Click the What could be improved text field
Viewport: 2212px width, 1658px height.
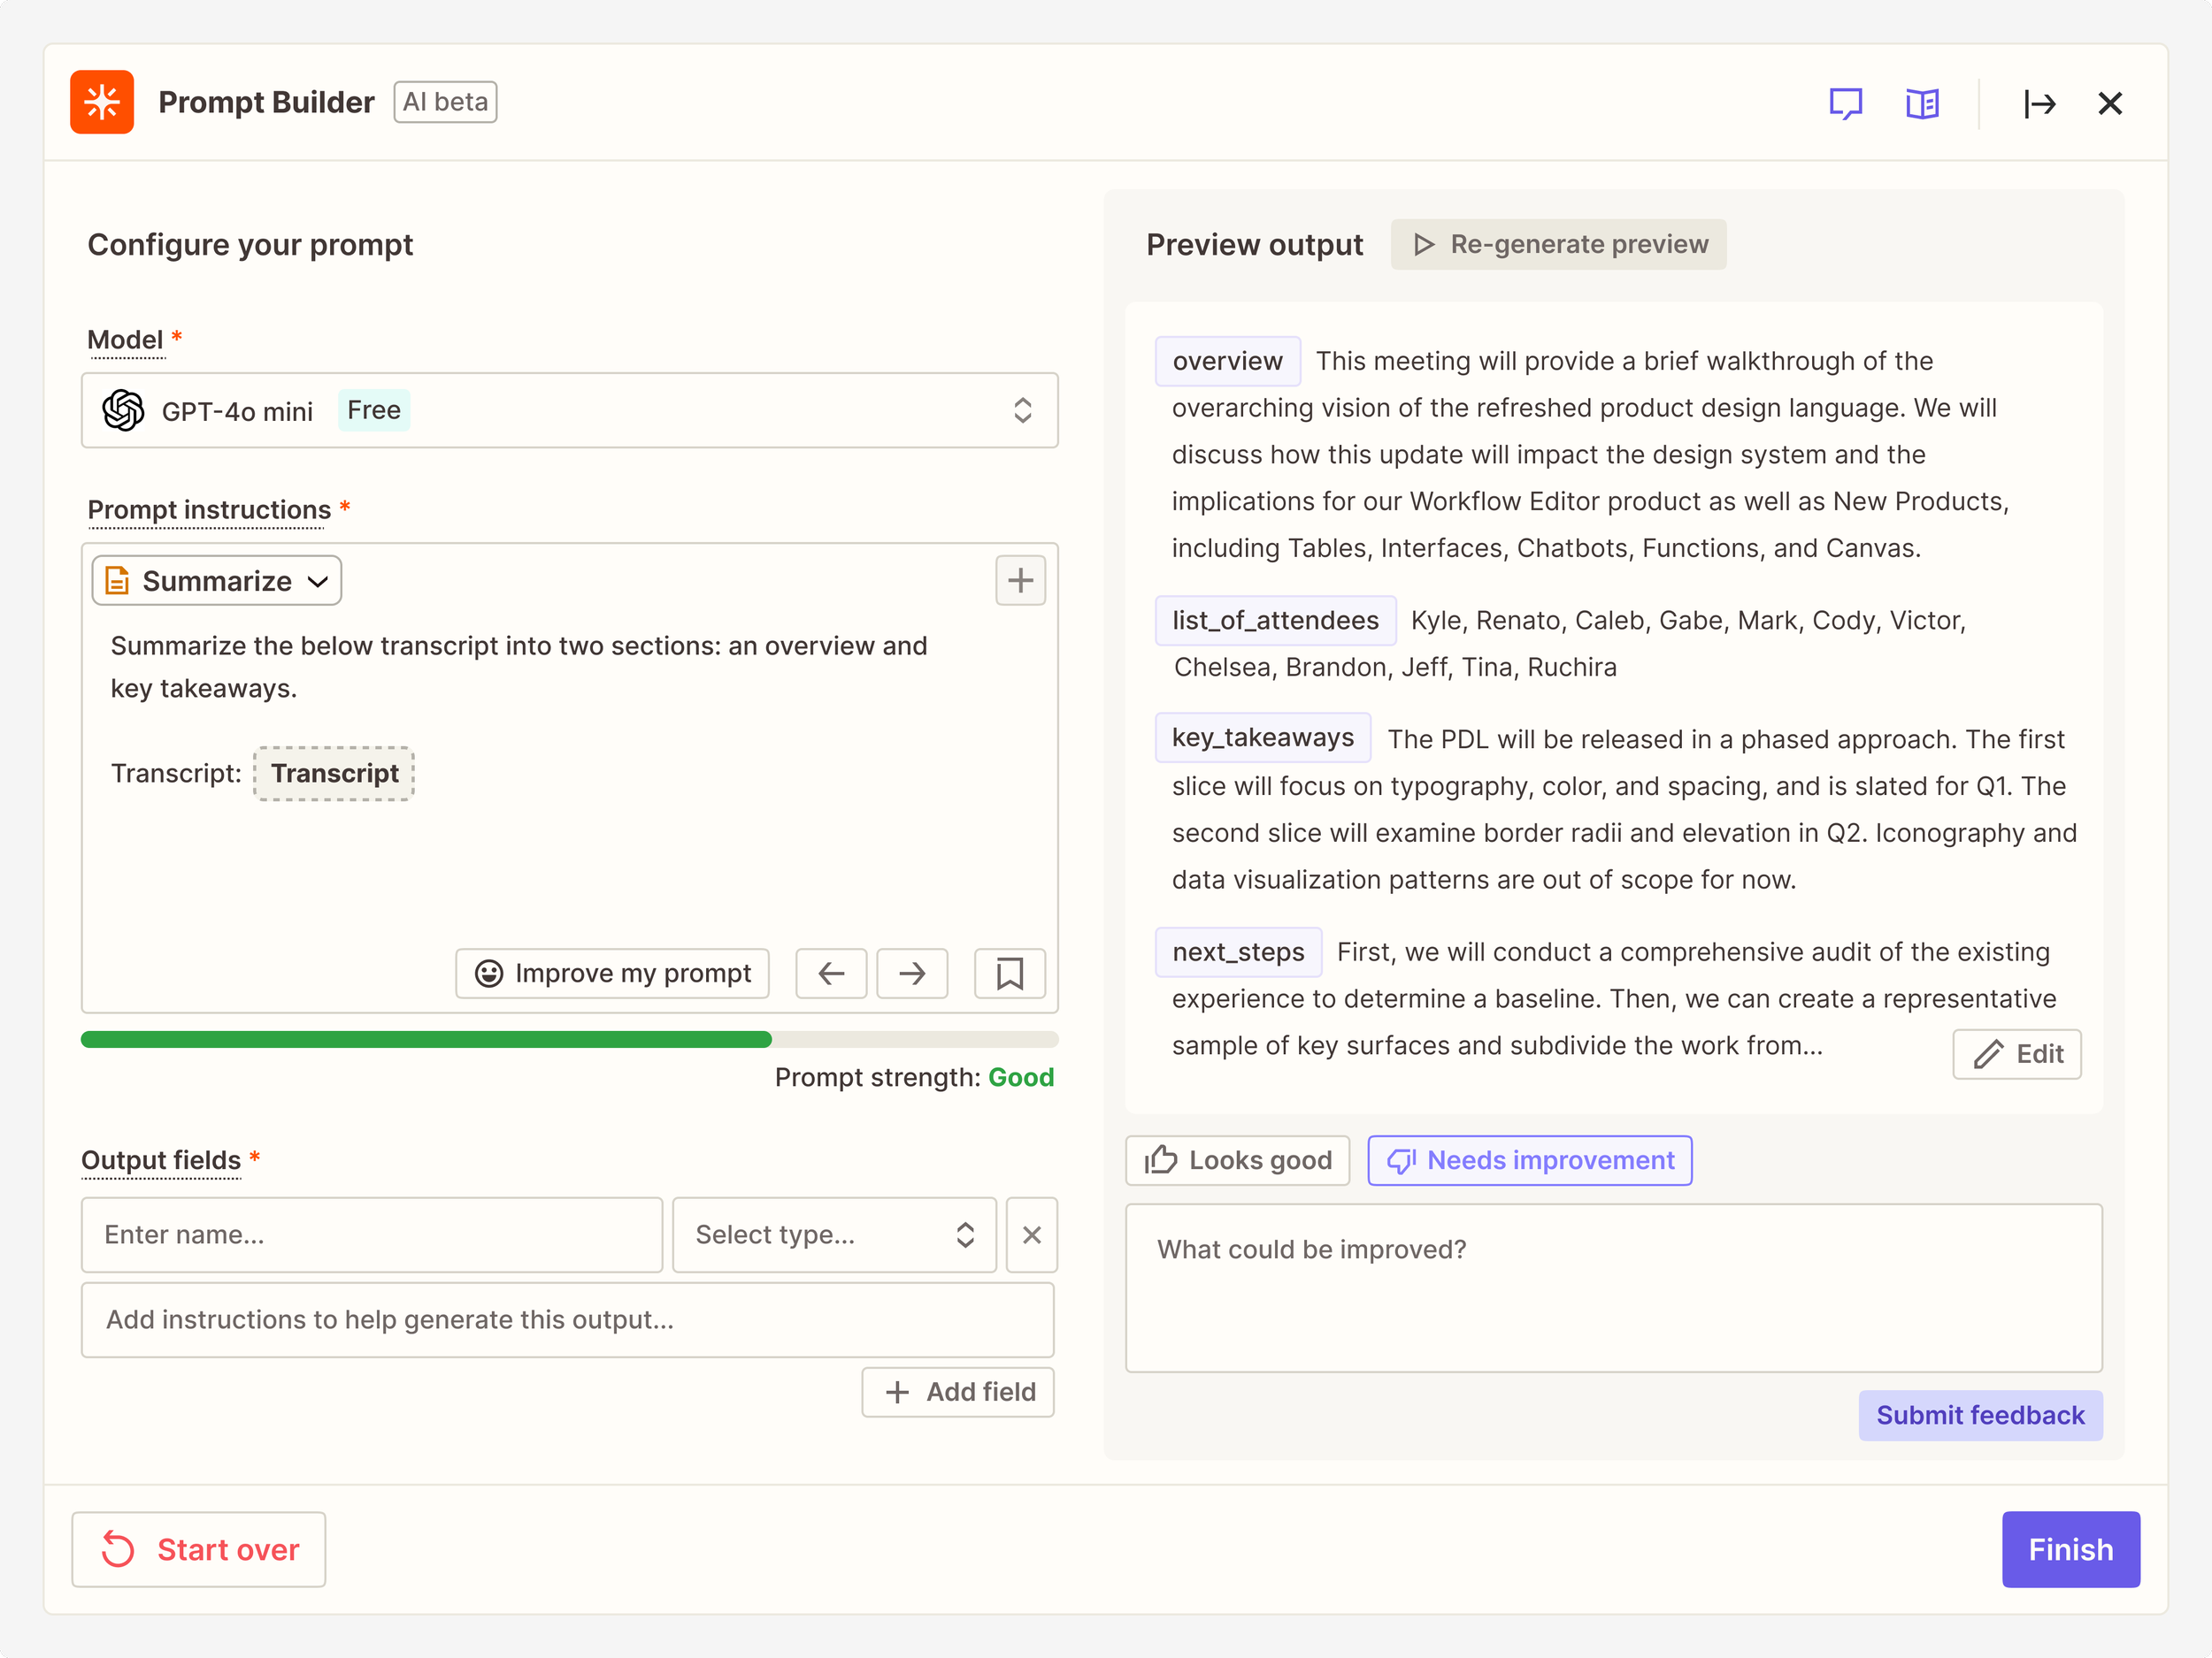point(1613,1288)
